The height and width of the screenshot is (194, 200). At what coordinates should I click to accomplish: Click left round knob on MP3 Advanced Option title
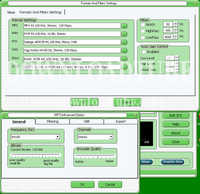point(4,115)
